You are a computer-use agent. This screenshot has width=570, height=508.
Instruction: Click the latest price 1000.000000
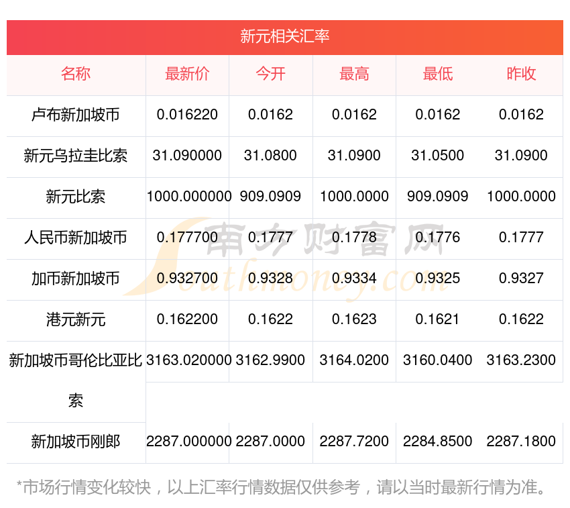click(189, 197)
